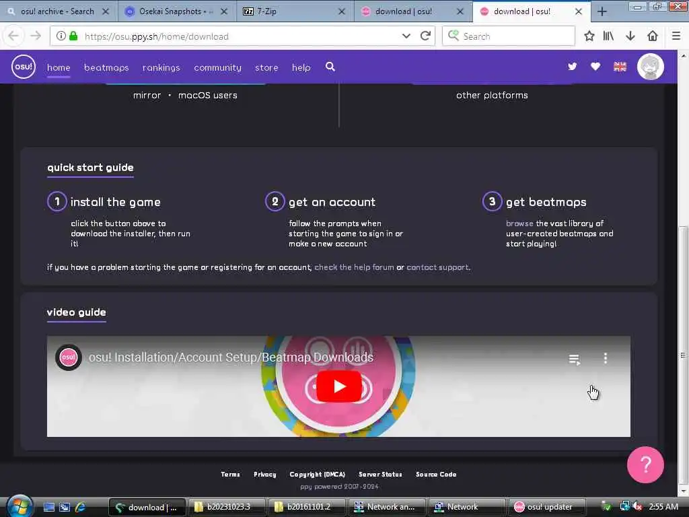Open the Source Code footer link
This screenshot has height=517, width=689.
point(436,475)
